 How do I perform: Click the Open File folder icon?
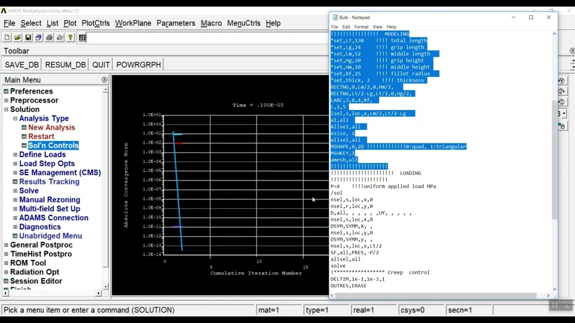point(18,38)
